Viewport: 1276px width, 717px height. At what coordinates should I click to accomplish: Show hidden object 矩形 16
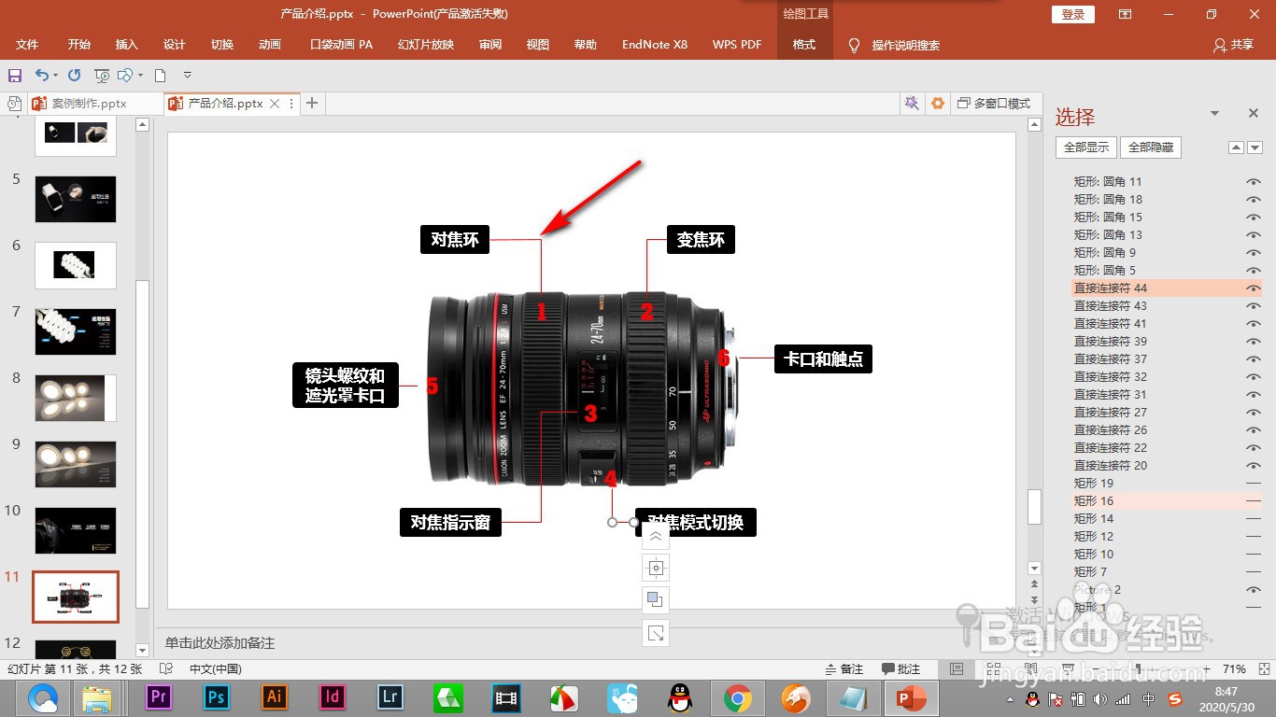click(1254, 501)
